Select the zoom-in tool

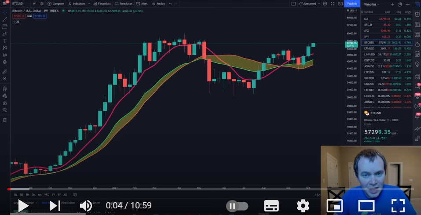4,79
